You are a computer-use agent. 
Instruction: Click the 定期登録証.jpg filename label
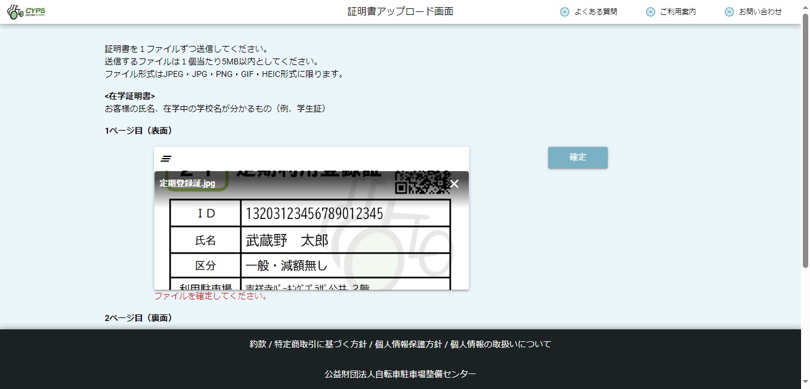point(187,183)
